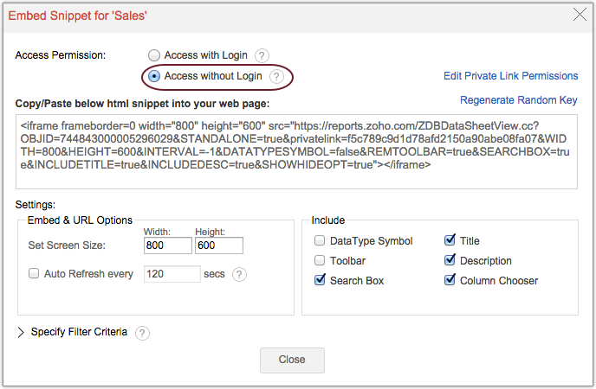The width and height of the screenshot is (596, 389).
Task: Select the Access without Login option
Action: (x=154, y=76)
